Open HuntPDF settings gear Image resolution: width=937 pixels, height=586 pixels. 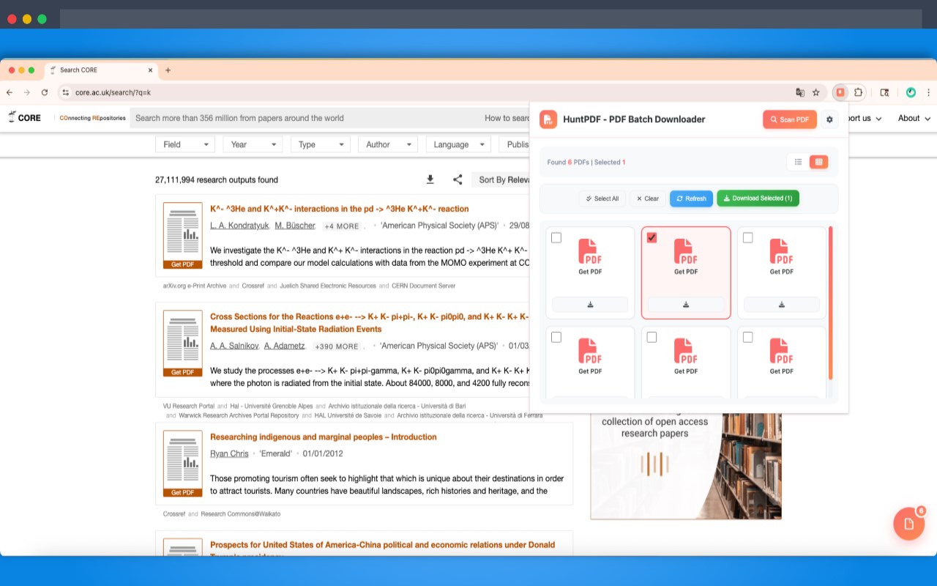pyautogui.click(x=829, y=119)
